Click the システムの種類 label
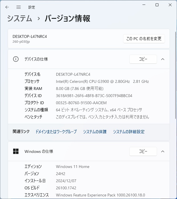 coord(36,110)
